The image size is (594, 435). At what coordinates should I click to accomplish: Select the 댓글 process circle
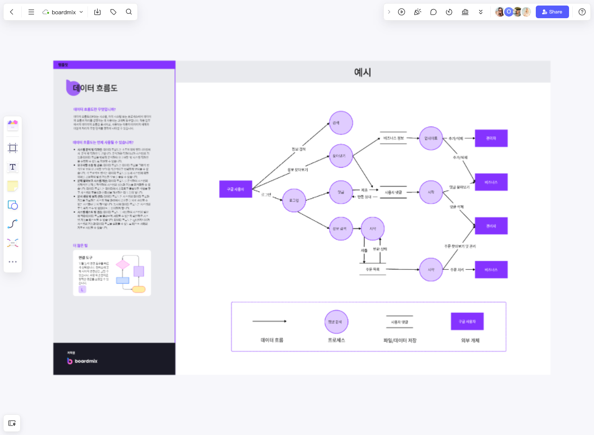(341, 192)
